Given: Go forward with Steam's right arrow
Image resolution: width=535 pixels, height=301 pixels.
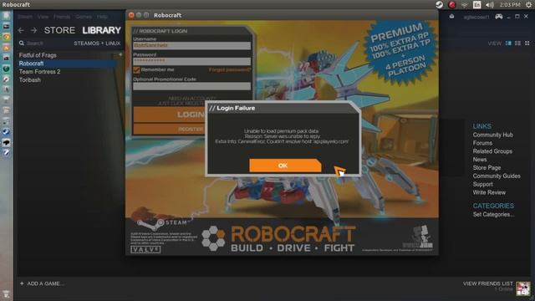Looking at the screenshot, I should pos(33,30).
